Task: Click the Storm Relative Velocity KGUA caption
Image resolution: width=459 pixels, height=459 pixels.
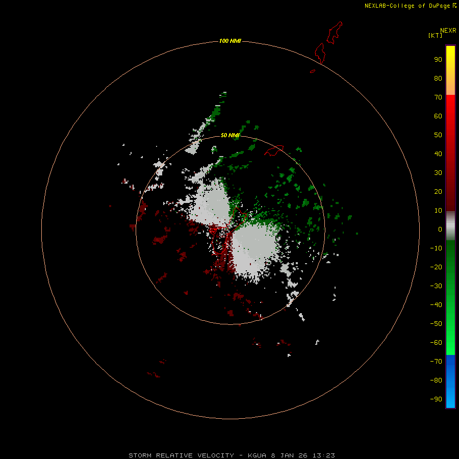Action: [x=231, y=455]
